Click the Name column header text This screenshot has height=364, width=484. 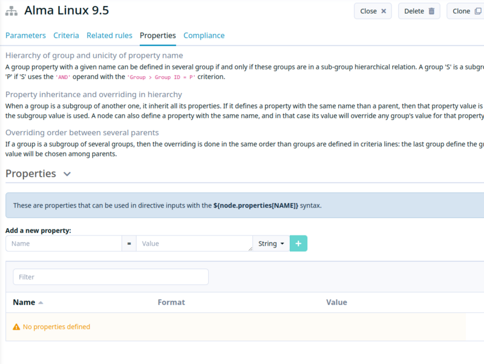coord(24,302)
